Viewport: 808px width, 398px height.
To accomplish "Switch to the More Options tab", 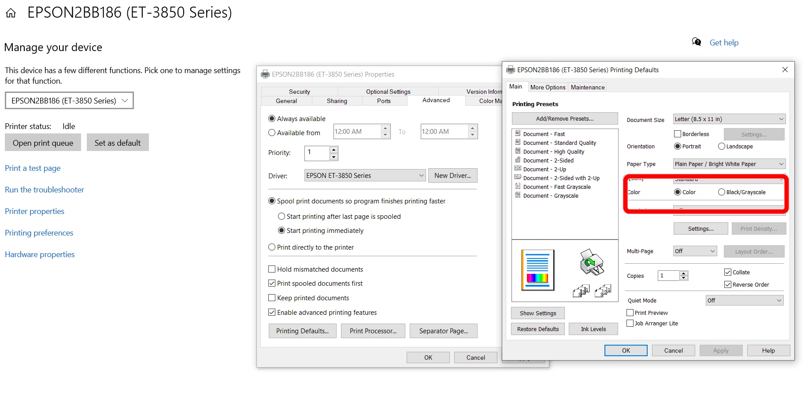I will tap(548, 87).
